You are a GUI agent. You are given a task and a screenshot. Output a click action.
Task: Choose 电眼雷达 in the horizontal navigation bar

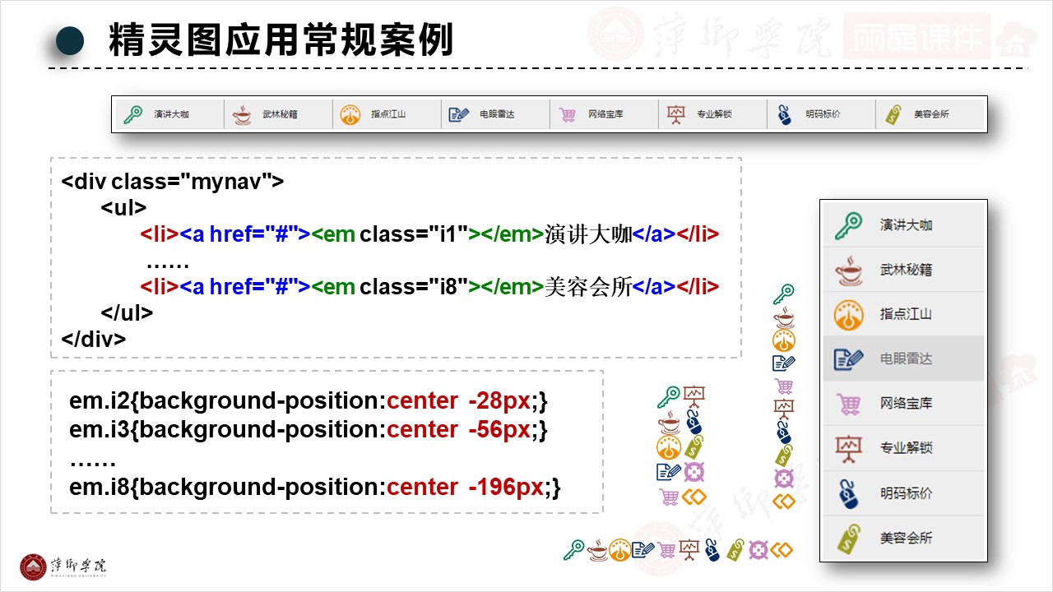point(497,115)
